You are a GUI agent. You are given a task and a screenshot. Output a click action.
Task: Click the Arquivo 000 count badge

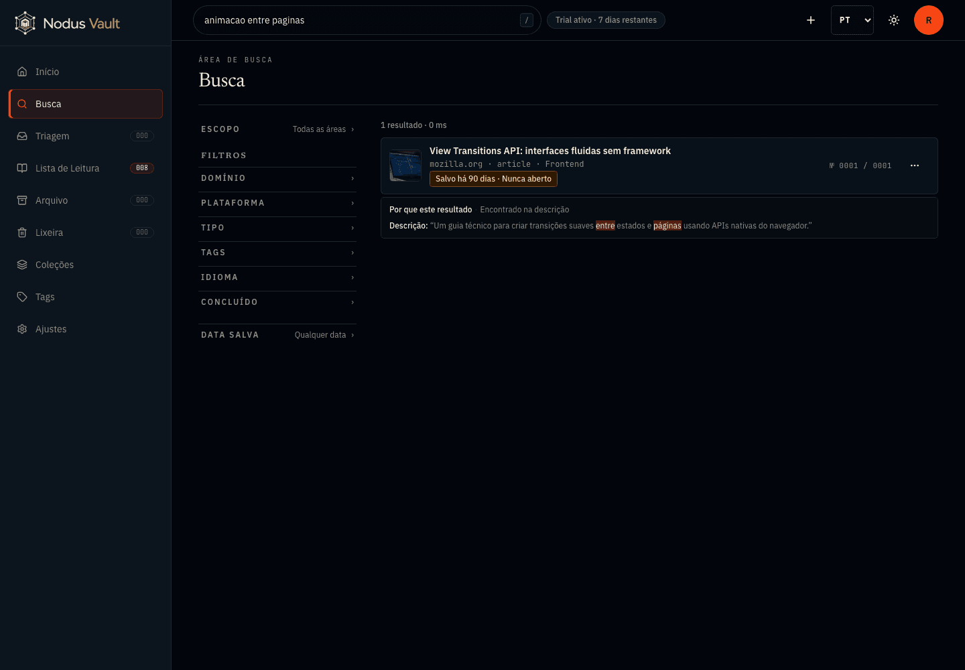tap(142, 200)
